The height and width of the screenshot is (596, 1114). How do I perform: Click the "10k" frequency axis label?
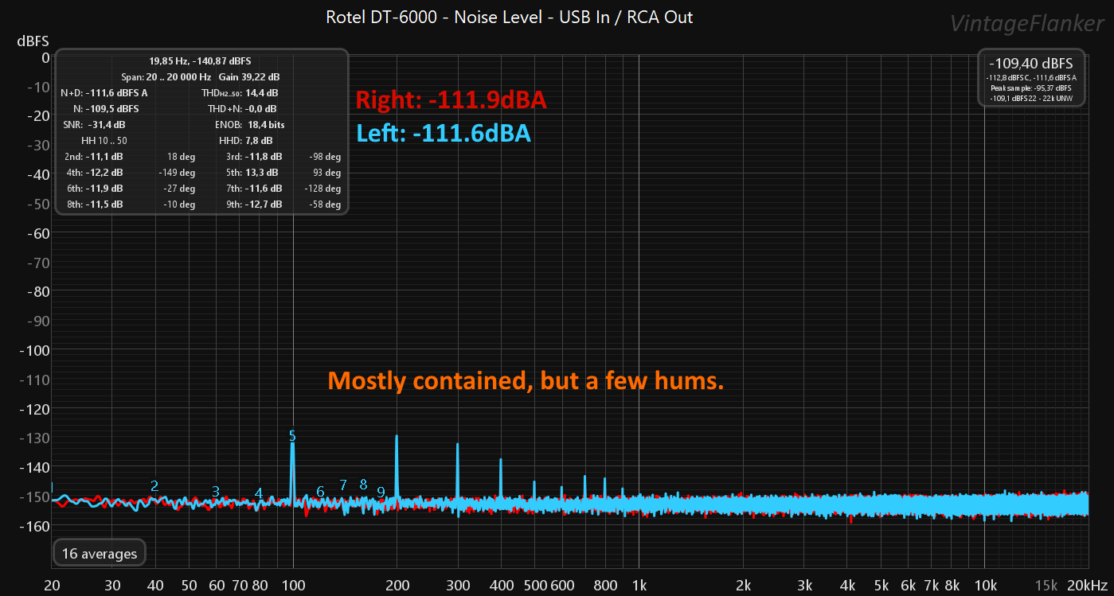coord(985,586)
